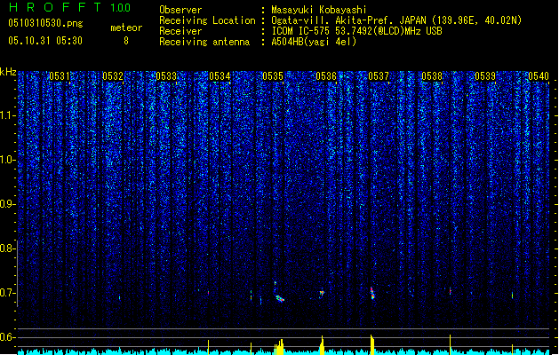
Task: Click the meteor count value 8
Action: click(x=126, y=41)
